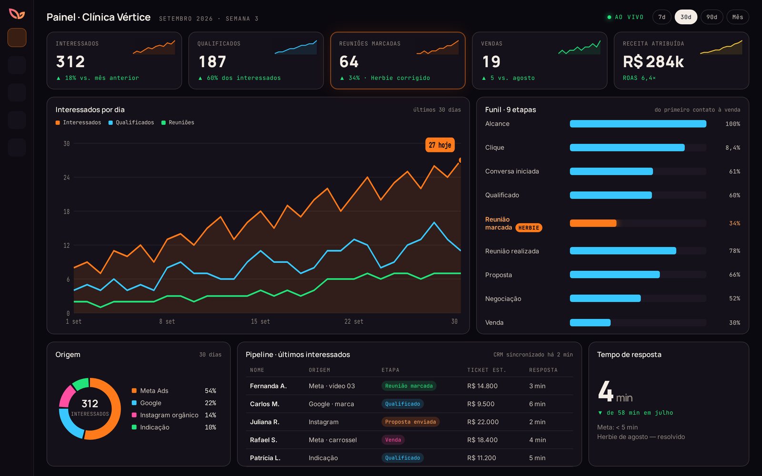Click the R$ 22.000 ticket value

[x=483, y=422]
